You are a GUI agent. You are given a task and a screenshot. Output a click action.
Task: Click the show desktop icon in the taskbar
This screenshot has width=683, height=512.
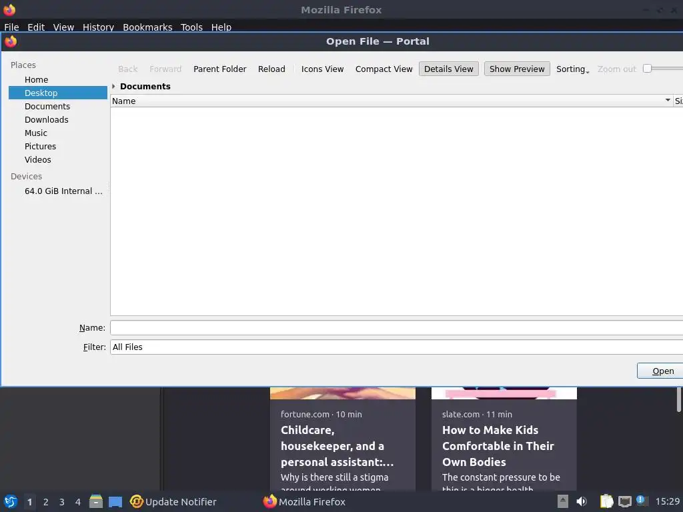point(115,501)
